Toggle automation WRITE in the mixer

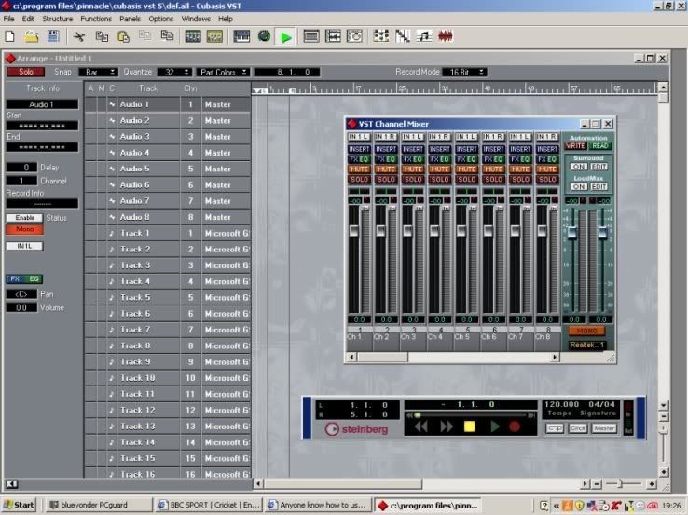(575, 146)
